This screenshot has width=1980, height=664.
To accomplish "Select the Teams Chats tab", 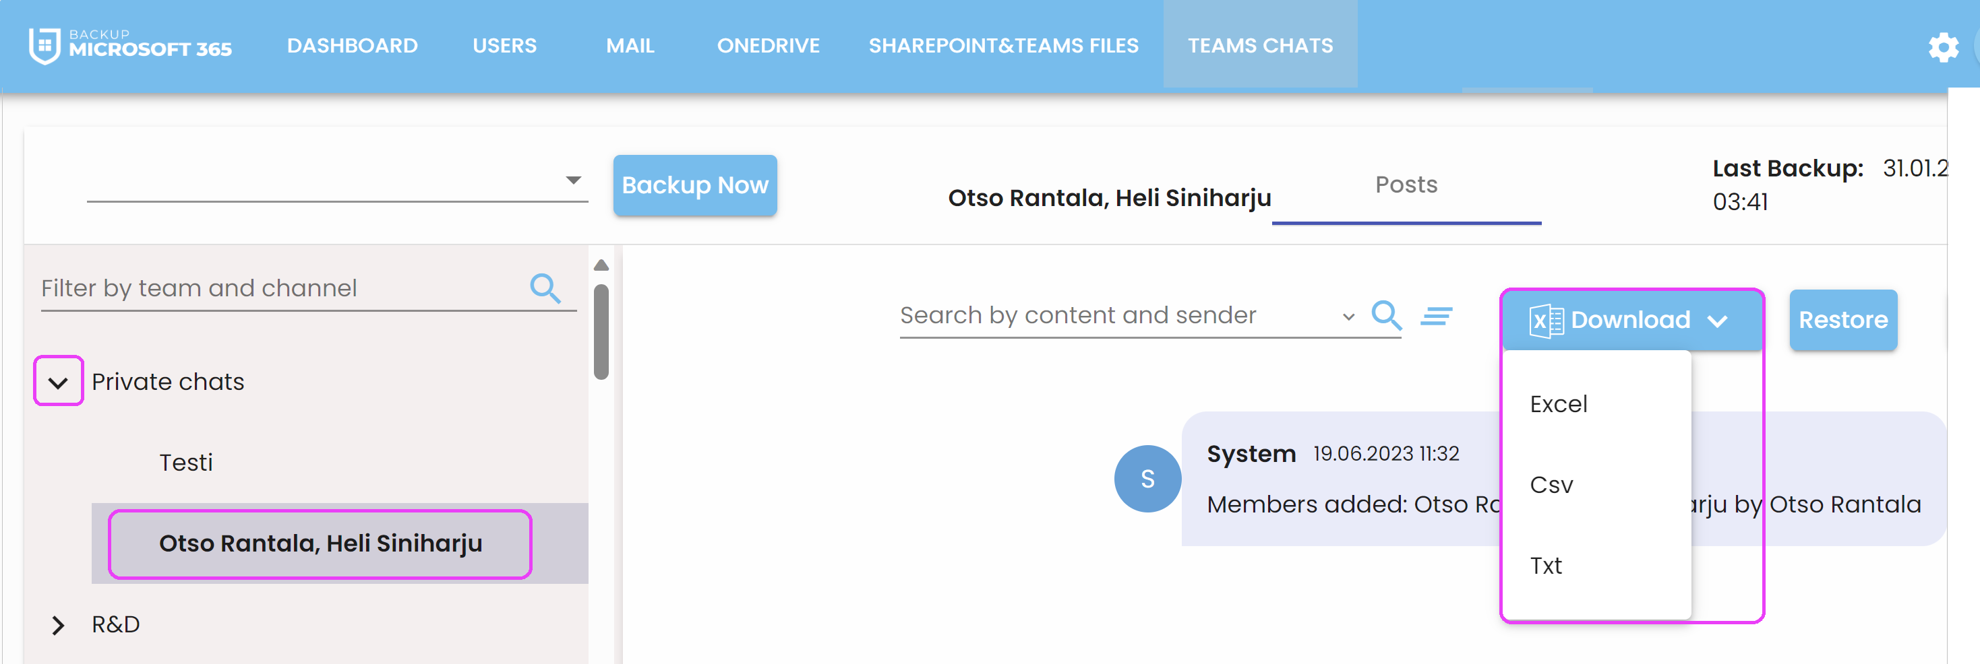I will pyautogui.click(x=1260, y=45).
